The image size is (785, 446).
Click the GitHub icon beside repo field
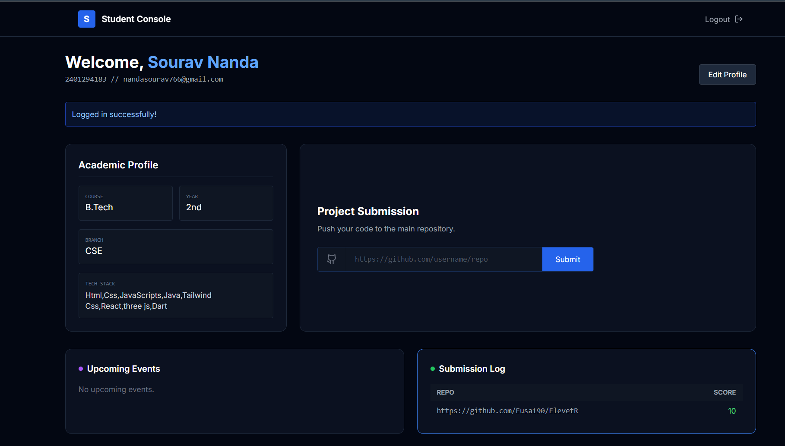tap(332, 259)
